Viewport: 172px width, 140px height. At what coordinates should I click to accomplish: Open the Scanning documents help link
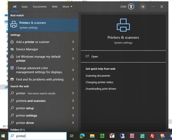point(98,76)
